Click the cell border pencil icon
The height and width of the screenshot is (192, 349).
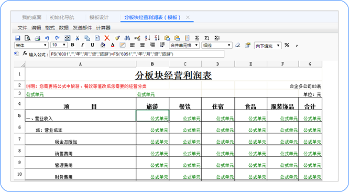123,45
